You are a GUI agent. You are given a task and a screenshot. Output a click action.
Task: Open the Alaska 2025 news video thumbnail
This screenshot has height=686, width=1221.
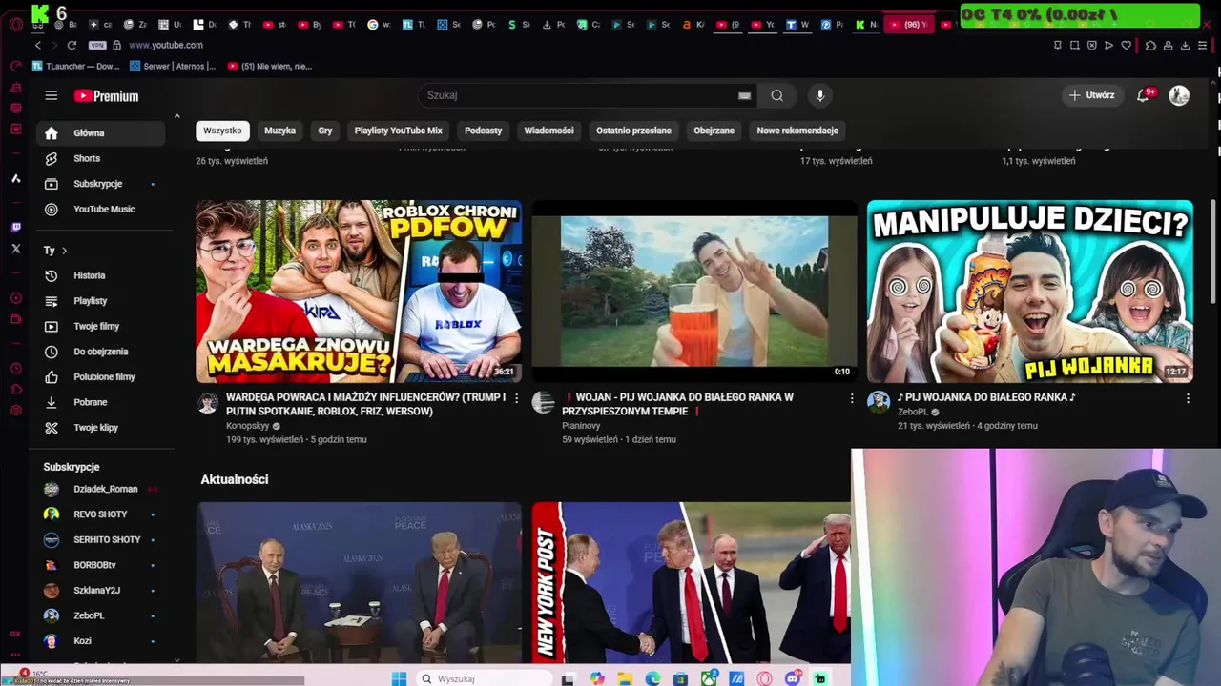[x=359, y=582]
